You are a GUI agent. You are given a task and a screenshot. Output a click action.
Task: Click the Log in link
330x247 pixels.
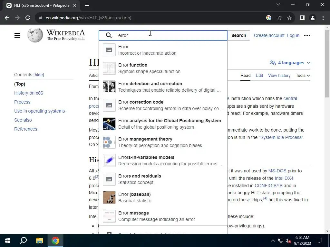point(293,35)
